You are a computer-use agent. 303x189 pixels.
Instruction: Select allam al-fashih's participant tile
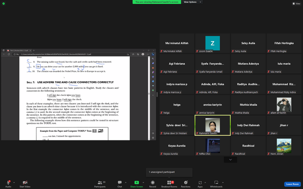pyautogui.click(x=284, y=105)
